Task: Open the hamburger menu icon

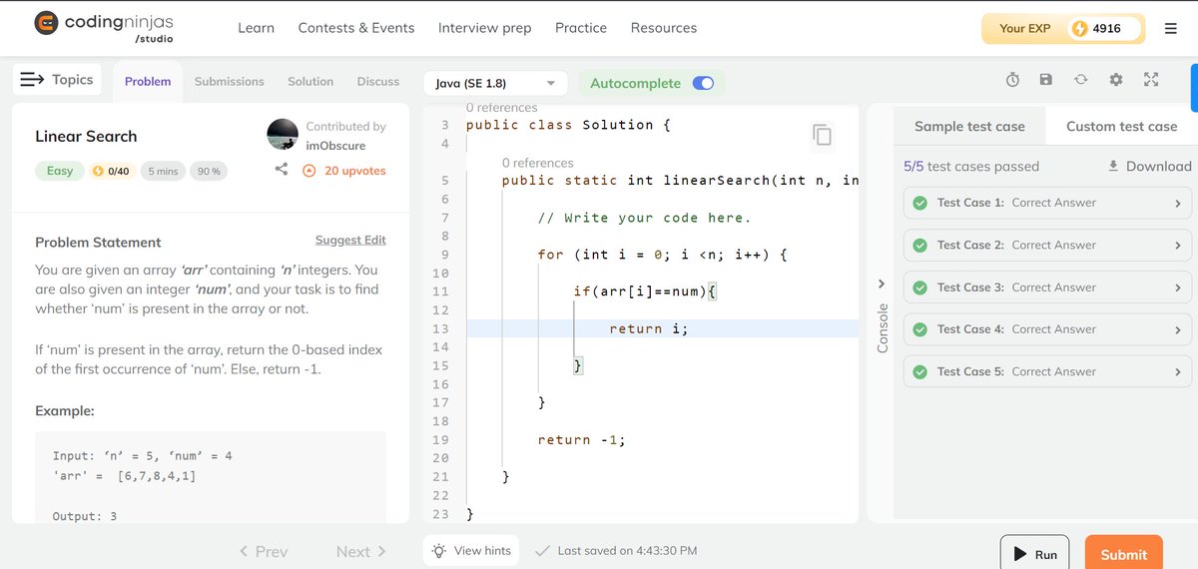Action: pyautogui.click(x=1171, y=29)
